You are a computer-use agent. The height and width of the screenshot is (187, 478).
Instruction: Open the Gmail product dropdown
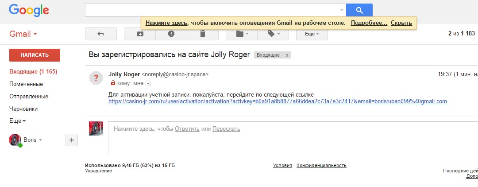click(x=23, y=34)
